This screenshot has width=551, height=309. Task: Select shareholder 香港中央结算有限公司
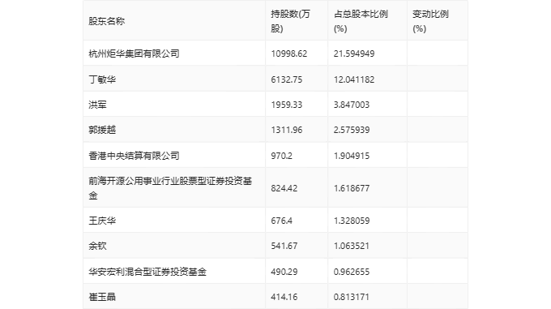[x=134, y=156]
